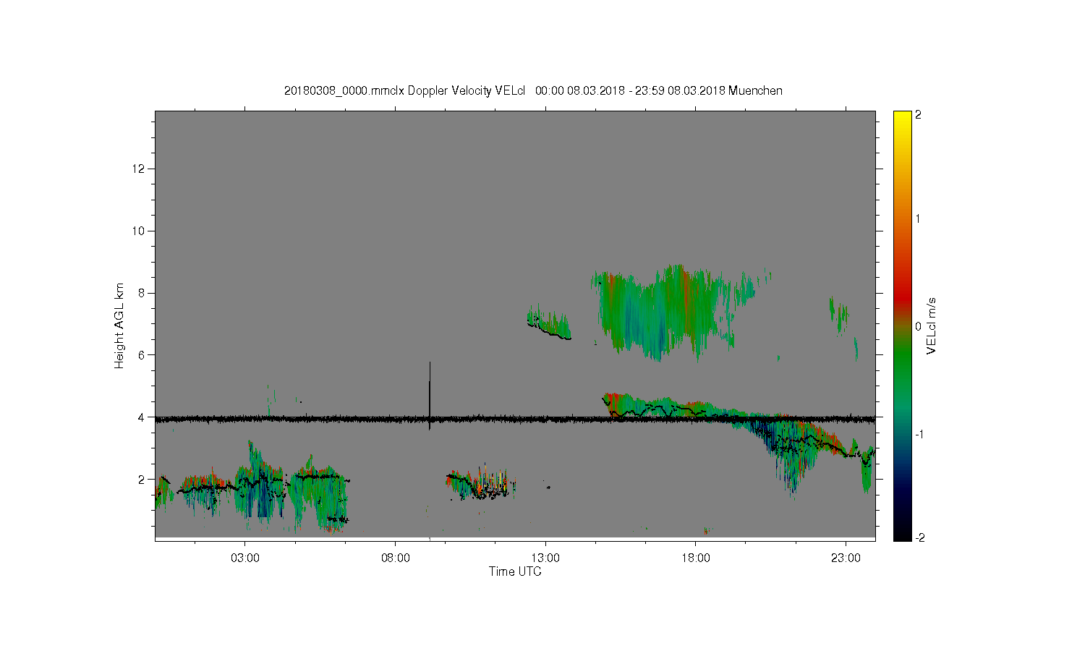This screenshot has height=651, width=1085.
Task: Click the 'VELcl m/s' colorbar label
Action: 932,325
